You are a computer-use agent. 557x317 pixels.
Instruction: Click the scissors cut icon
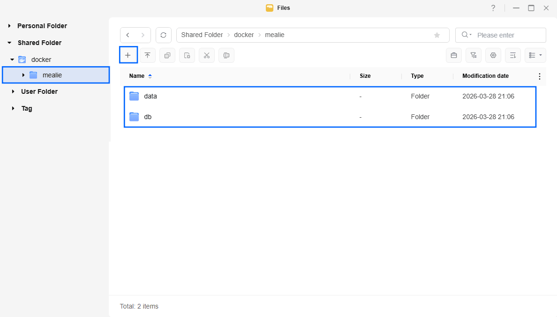(x=207, y=55)
